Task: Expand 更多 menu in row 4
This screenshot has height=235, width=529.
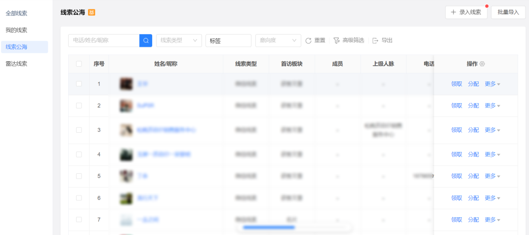Action: [x=492, y=155]
